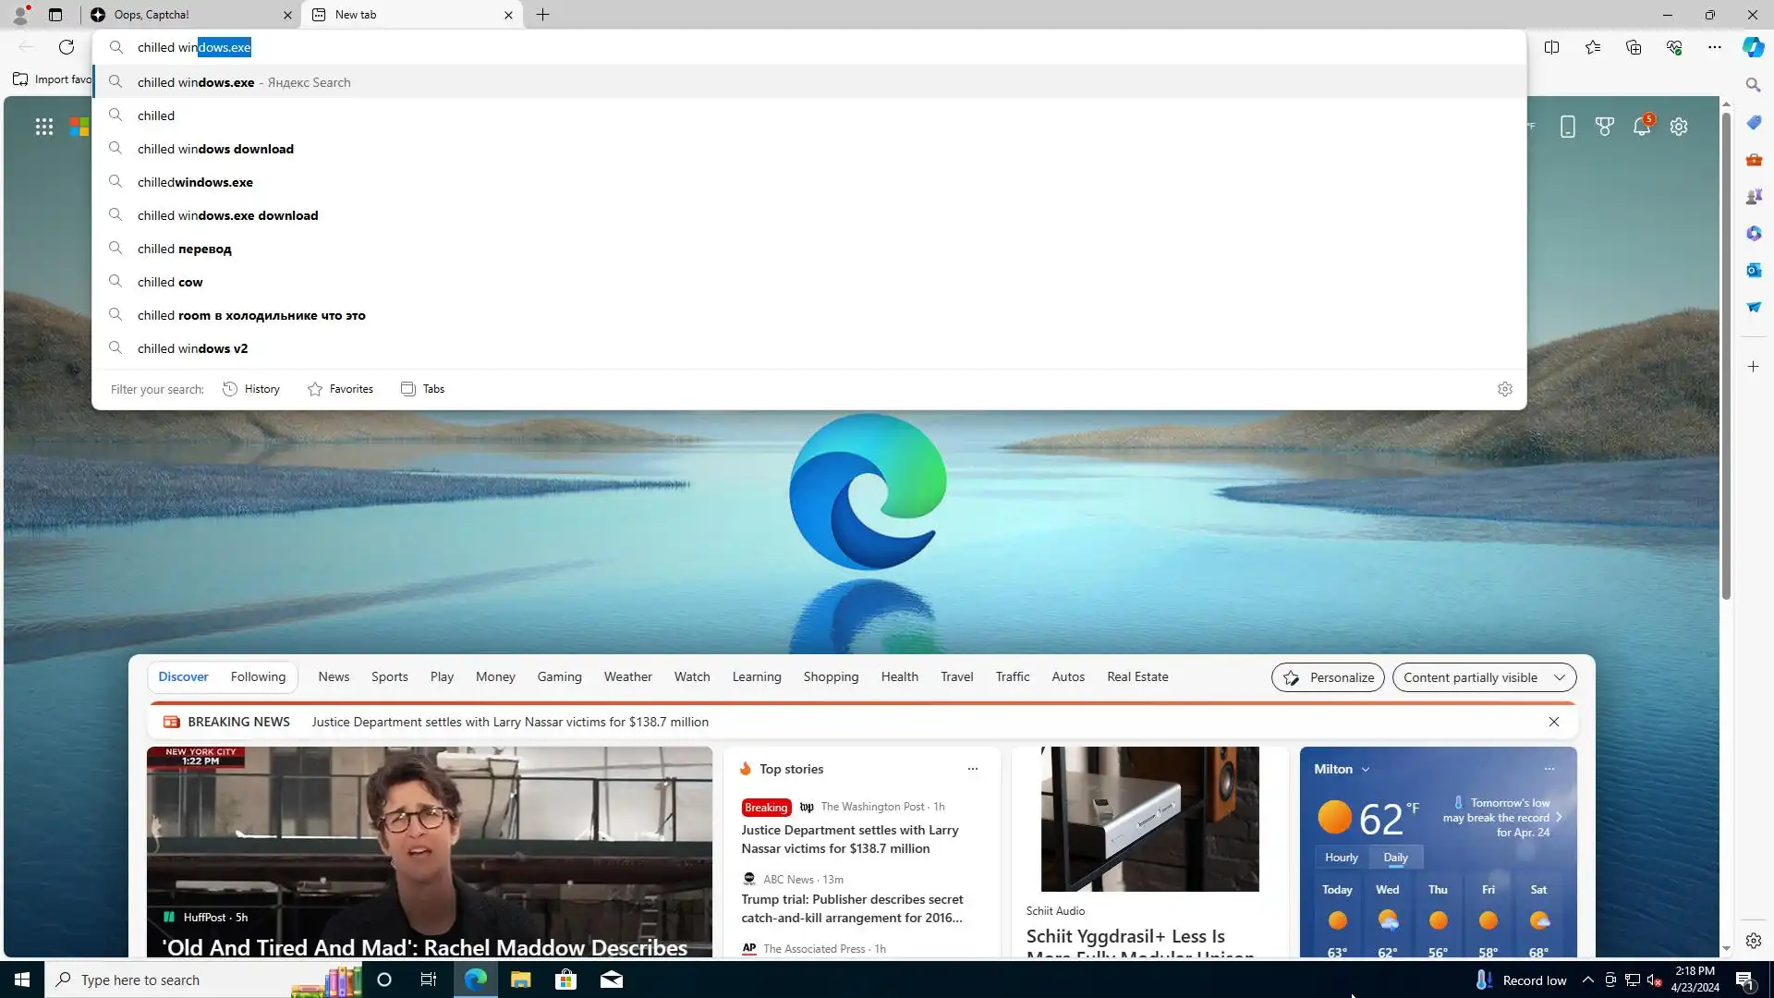The image size is (1774, 998).
Task: Select suggestion chilled windows download
Action: pos(215,149)
